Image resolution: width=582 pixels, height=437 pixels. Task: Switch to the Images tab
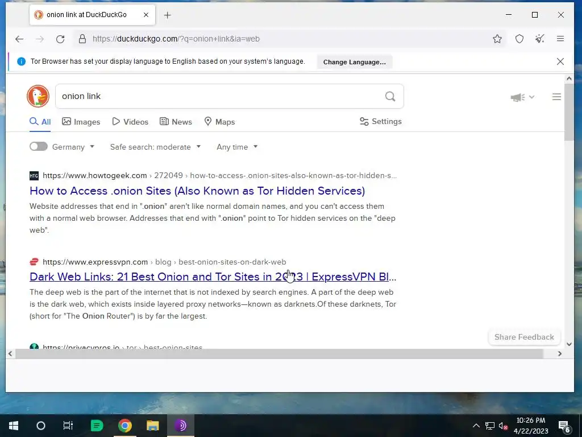pos(81,122)
